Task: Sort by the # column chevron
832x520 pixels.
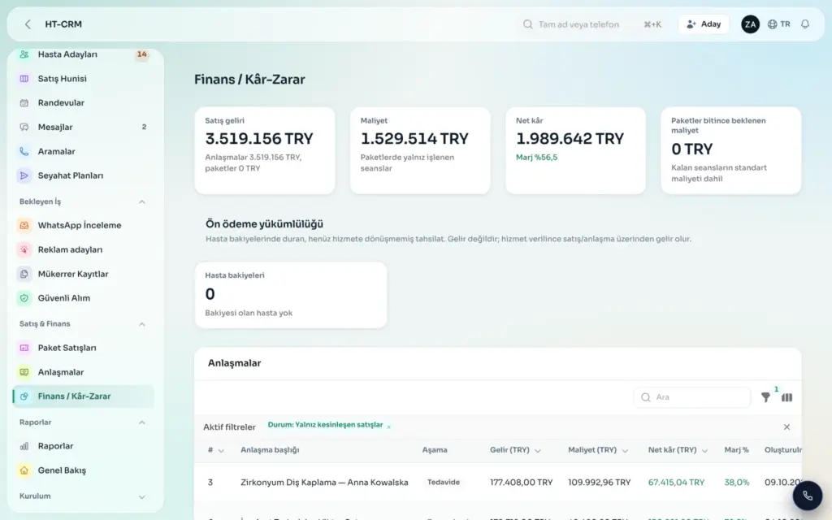Action: click(221, 450)
